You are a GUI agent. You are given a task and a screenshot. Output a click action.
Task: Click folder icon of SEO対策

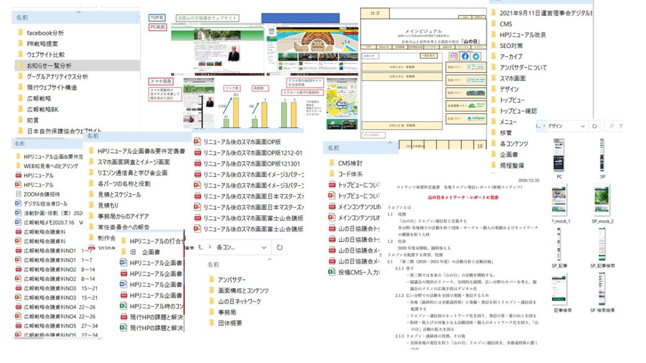pos(493,46)
